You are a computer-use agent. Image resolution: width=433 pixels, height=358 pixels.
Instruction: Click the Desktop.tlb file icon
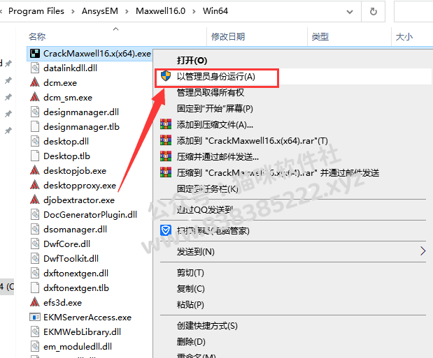35,156
